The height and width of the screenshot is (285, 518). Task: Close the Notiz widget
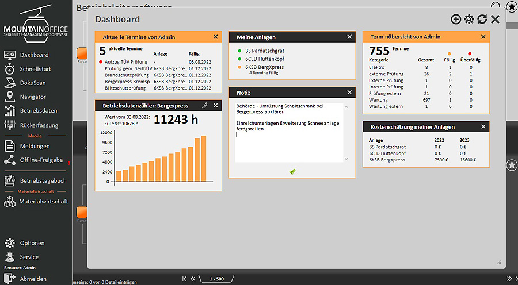click(349, 93)
